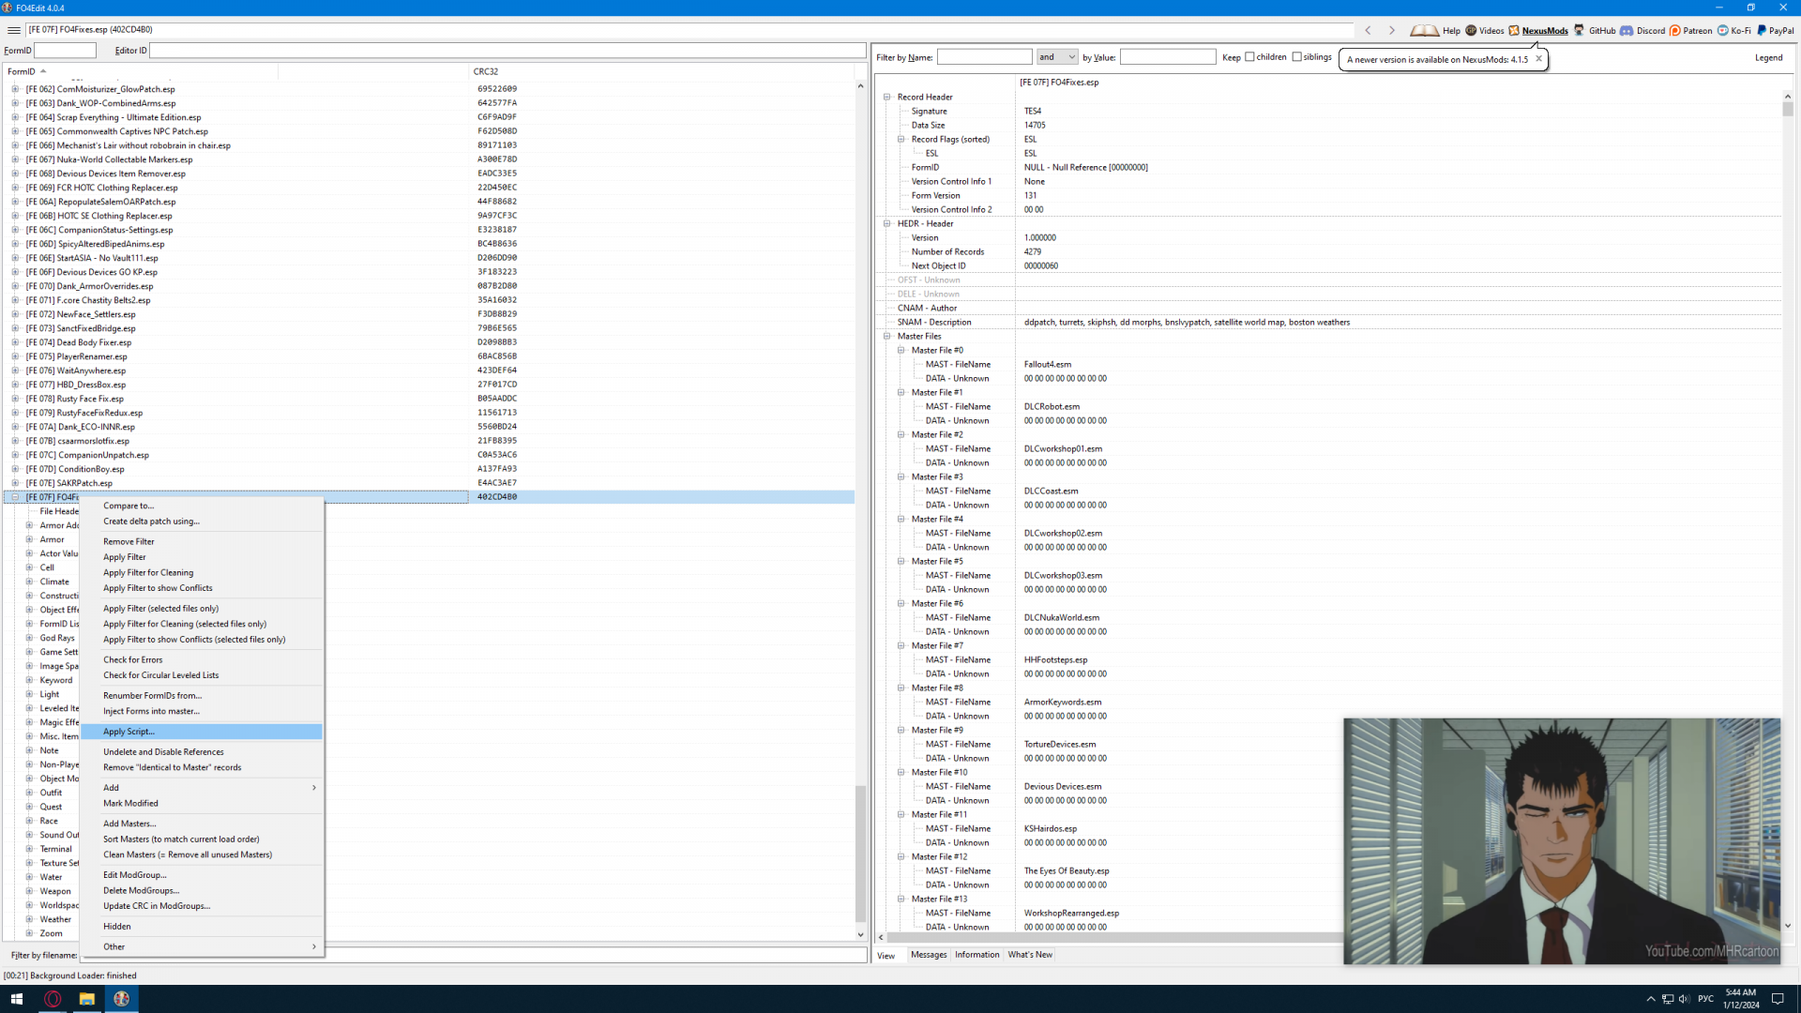Open the NexusMods link icon
Viewport: 1801px width, 1013px height.
pyautogui.click(x=1514, y=31)
